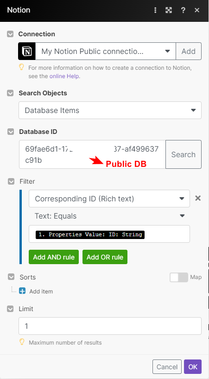Click the Notion logo icon beside connection
209x379 pixels.
tap(27, 51)
